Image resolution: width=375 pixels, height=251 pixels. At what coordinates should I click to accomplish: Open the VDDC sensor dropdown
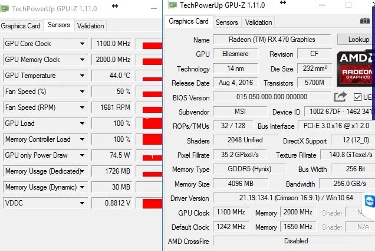pos(82,203)
